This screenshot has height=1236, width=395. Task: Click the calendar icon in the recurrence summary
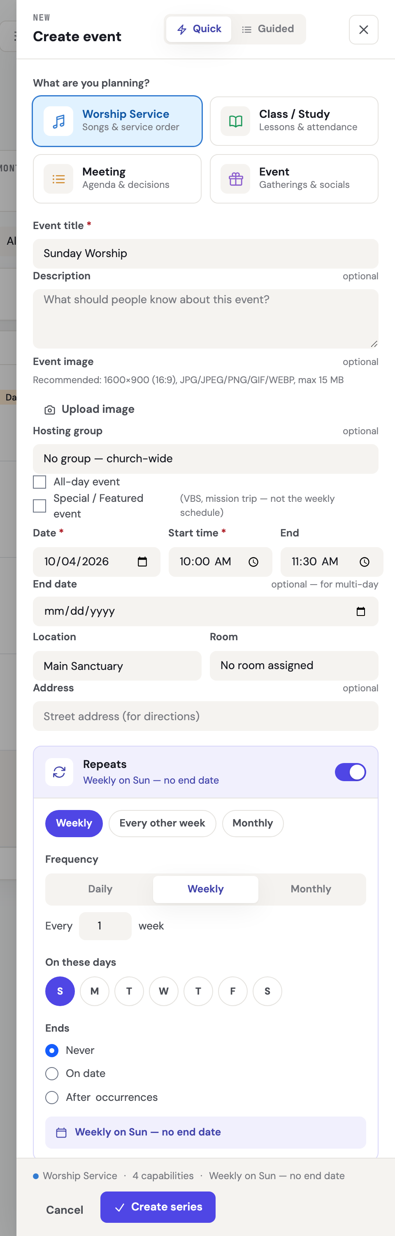[x=61, y=1132]
